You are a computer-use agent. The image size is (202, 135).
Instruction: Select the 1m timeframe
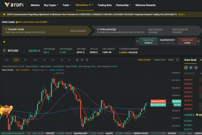[16, 60]
